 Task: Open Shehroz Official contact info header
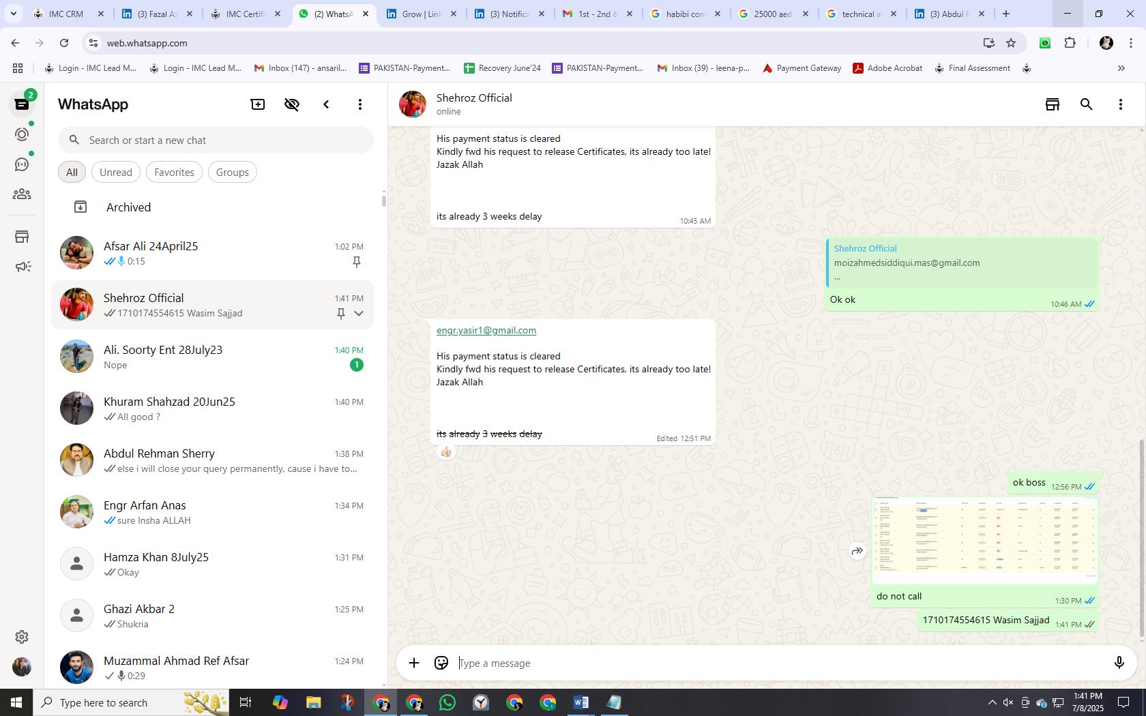474,104
